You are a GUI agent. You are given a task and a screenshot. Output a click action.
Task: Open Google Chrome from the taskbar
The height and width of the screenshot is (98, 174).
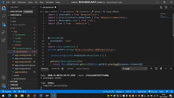pyautogui.click(x=16, y=96)
